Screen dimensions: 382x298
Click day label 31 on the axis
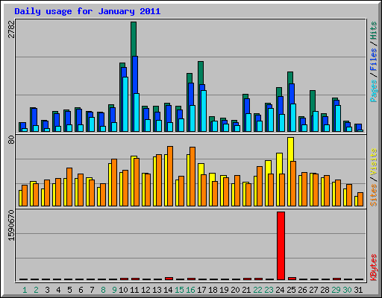[x=358, y=290]
